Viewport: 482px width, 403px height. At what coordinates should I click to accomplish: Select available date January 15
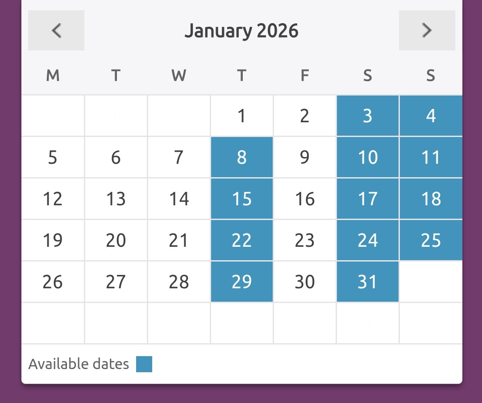coord(242,199)
